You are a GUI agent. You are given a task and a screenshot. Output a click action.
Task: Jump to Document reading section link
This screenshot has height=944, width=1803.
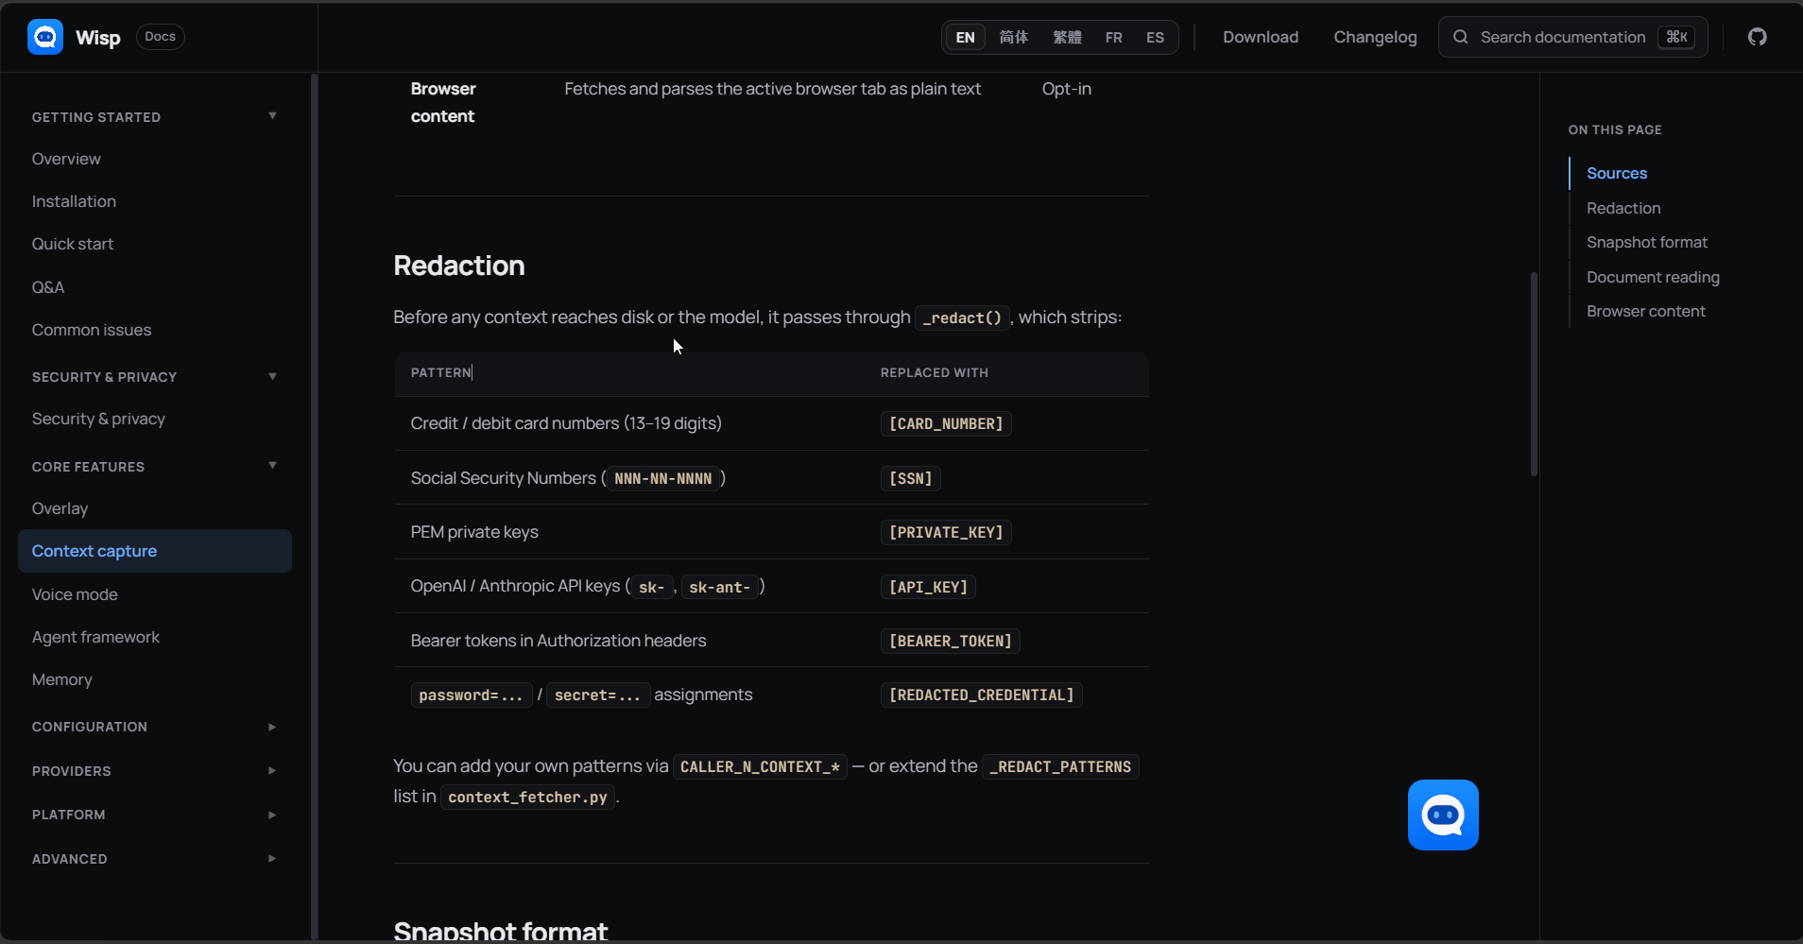coord(1653,277)
